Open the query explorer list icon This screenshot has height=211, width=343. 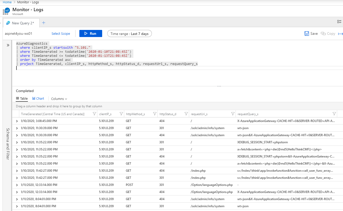click(x=339, y=22)
